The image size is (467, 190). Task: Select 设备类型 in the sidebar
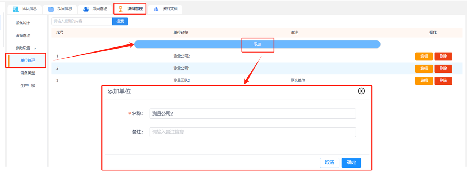[28, 73]
